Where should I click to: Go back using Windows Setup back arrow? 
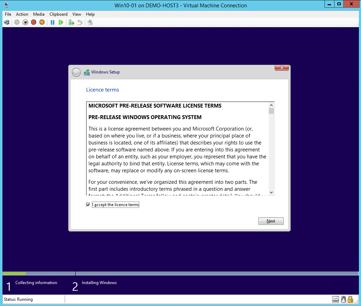[76, 72]
